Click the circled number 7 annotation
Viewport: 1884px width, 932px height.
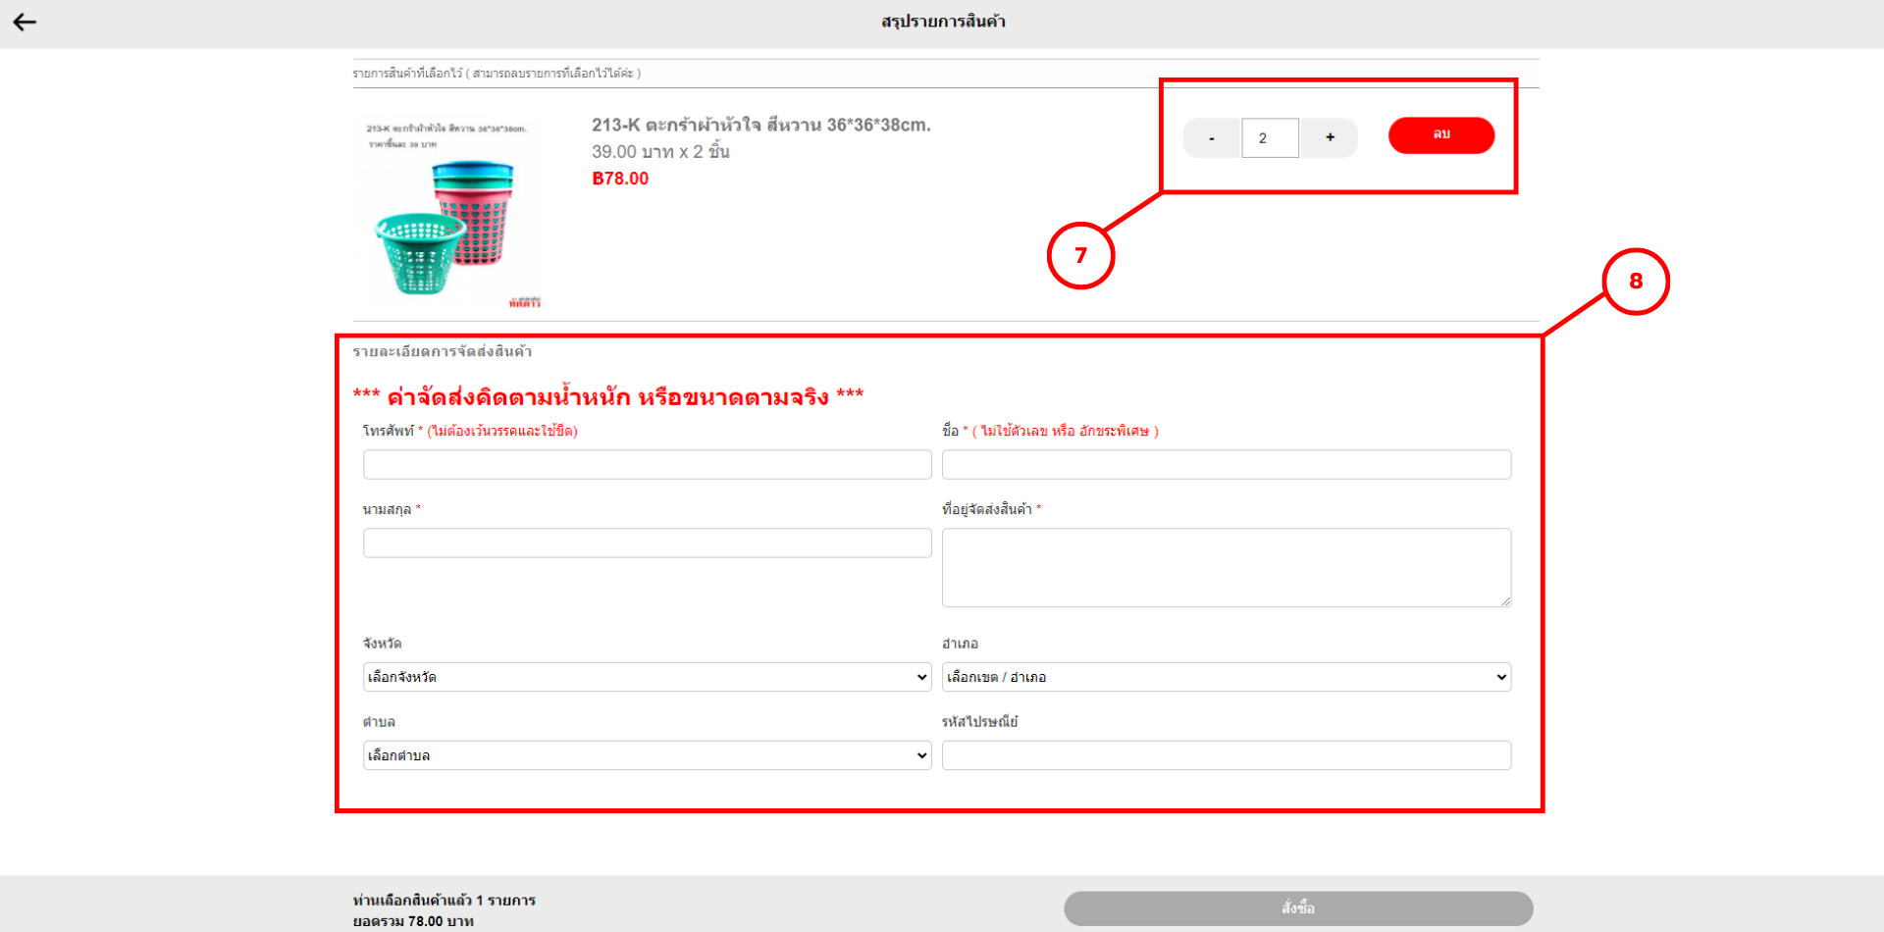(1080, 256)
